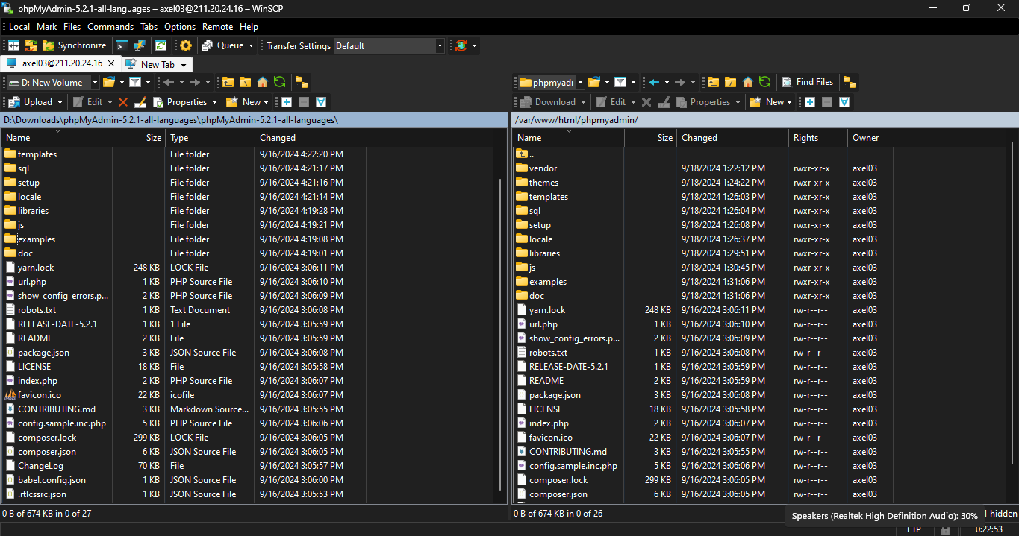Toggle remote directory tree icon

point(850,82)
